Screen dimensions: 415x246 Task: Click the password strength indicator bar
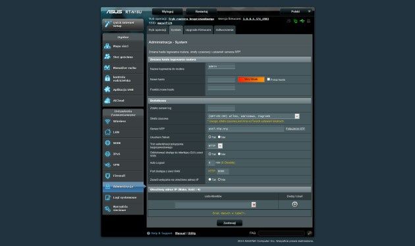tap(251, 80)
